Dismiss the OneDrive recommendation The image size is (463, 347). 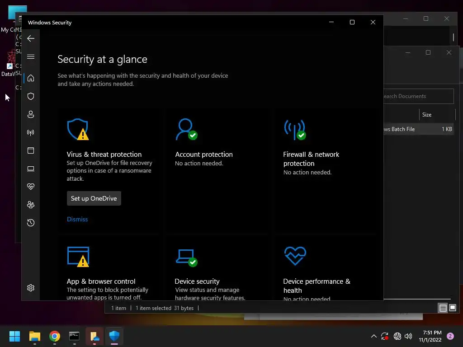[x=77, y=219]
